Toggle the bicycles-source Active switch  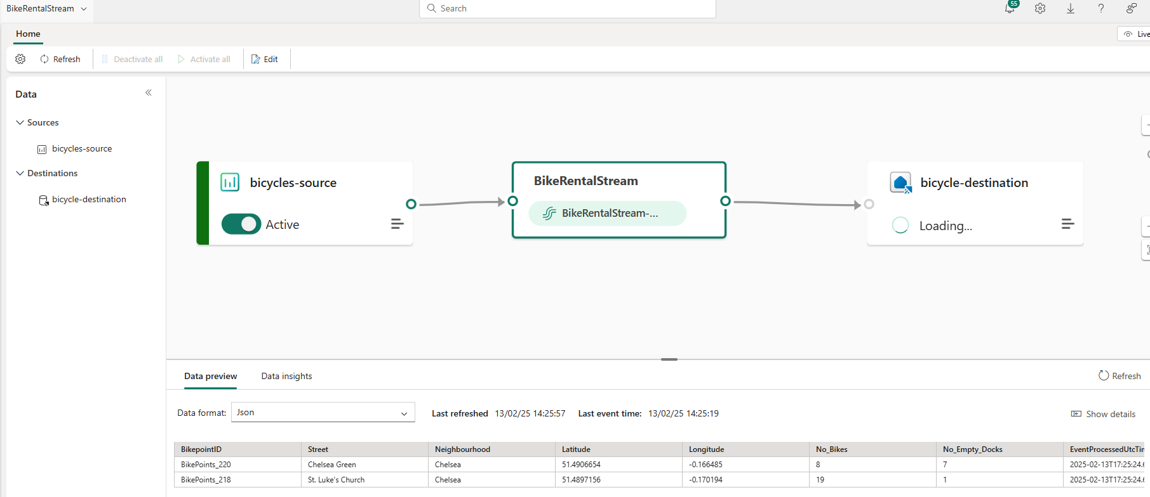[x=241, y=224]
